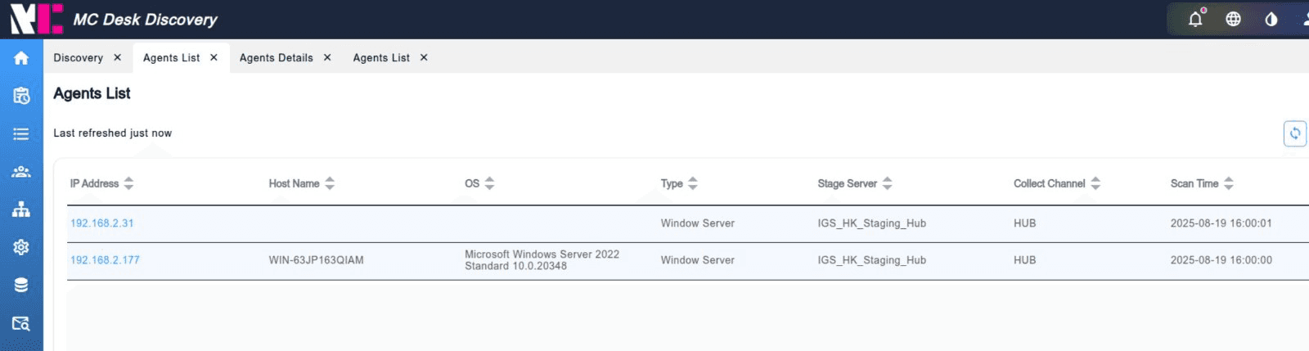The height and width of the screenshot is (351, 1309).
Task: Click Window Server type in 192.168.2.31 row
Action: 698,223
